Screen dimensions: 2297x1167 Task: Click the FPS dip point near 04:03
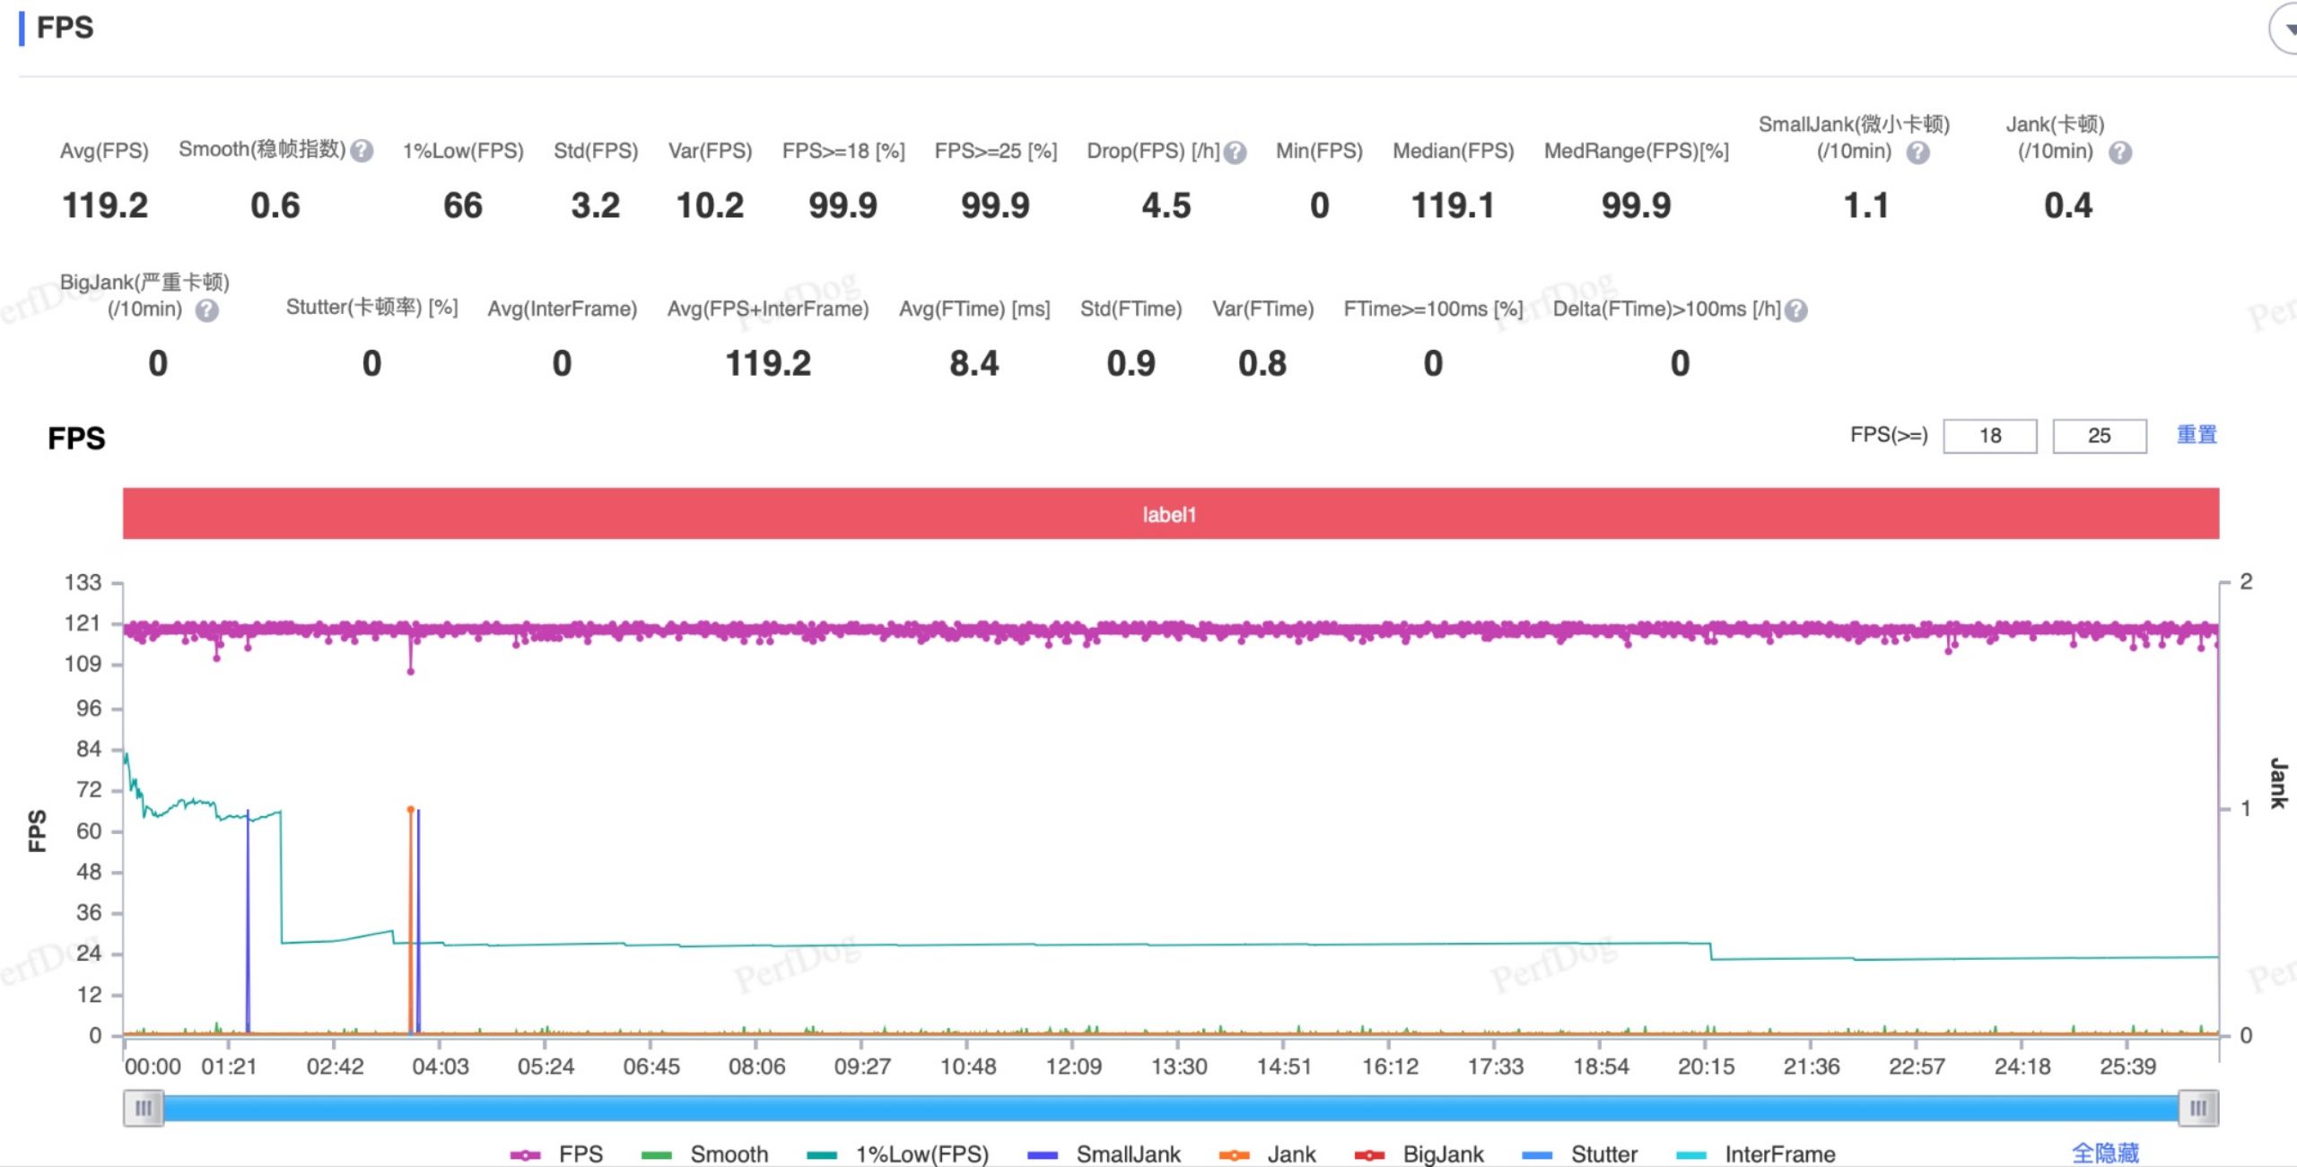click(411, 671)
